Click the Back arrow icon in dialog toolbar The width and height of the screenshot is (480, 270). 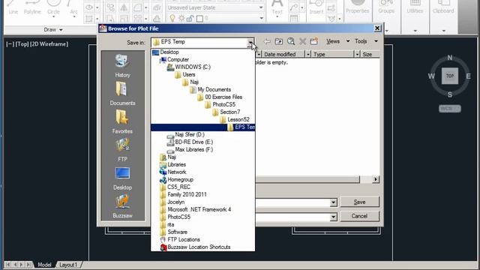pos(267,41)
